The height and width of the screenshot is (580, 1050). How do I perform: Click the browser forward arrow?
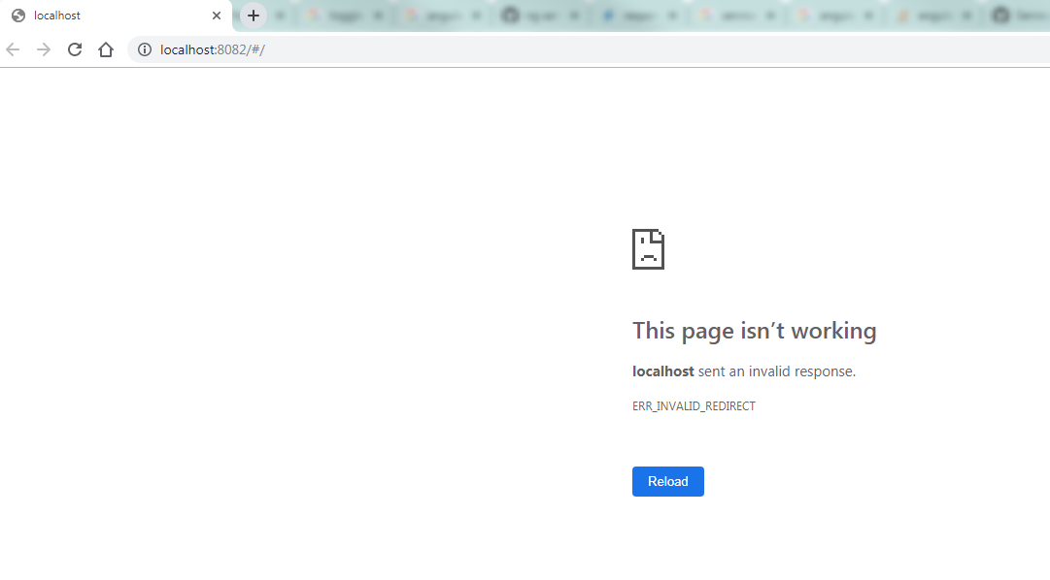click(44, 49)
